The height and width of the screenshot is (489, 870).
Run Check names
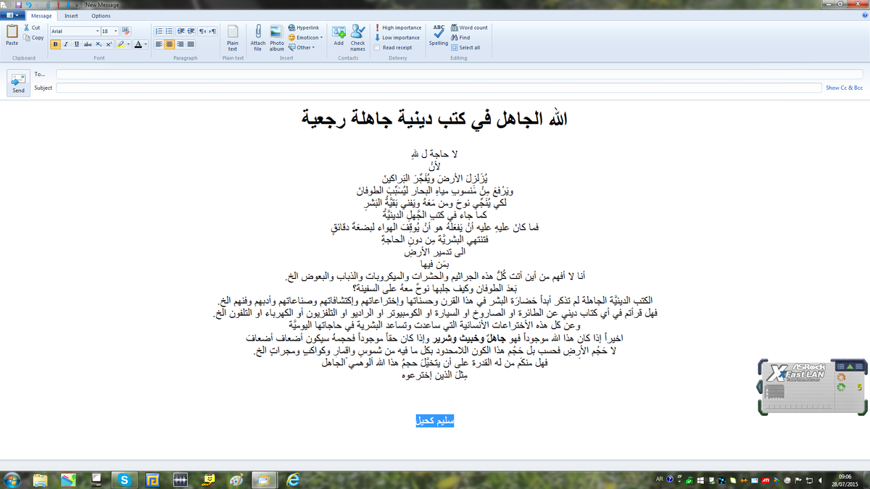click(x=357, y=38)
